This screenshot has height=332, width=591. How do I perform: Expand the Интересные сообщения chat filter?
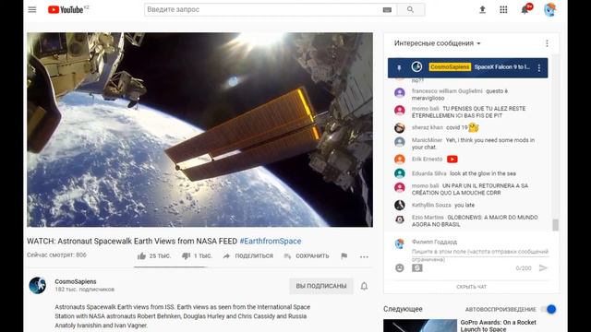click(438, 43)
